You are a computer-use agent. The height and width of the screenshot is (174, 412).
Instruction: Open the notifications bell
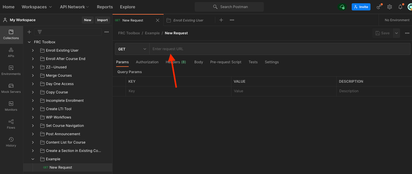point(400,7)
